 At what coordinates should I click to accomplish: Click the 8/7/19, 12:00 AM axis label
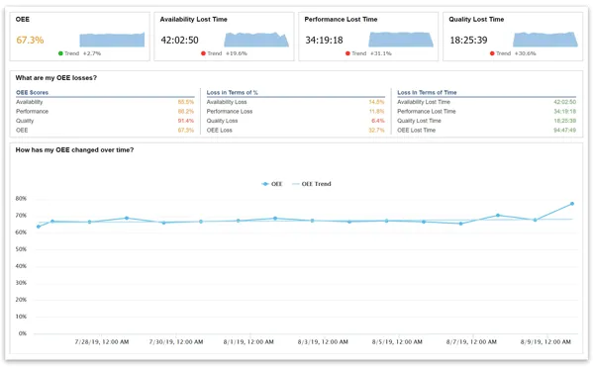point(471,341)
